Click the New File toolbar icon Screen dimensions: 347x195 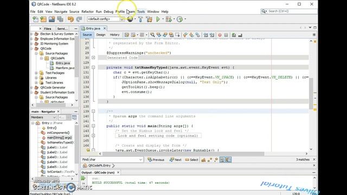point(35,19)
